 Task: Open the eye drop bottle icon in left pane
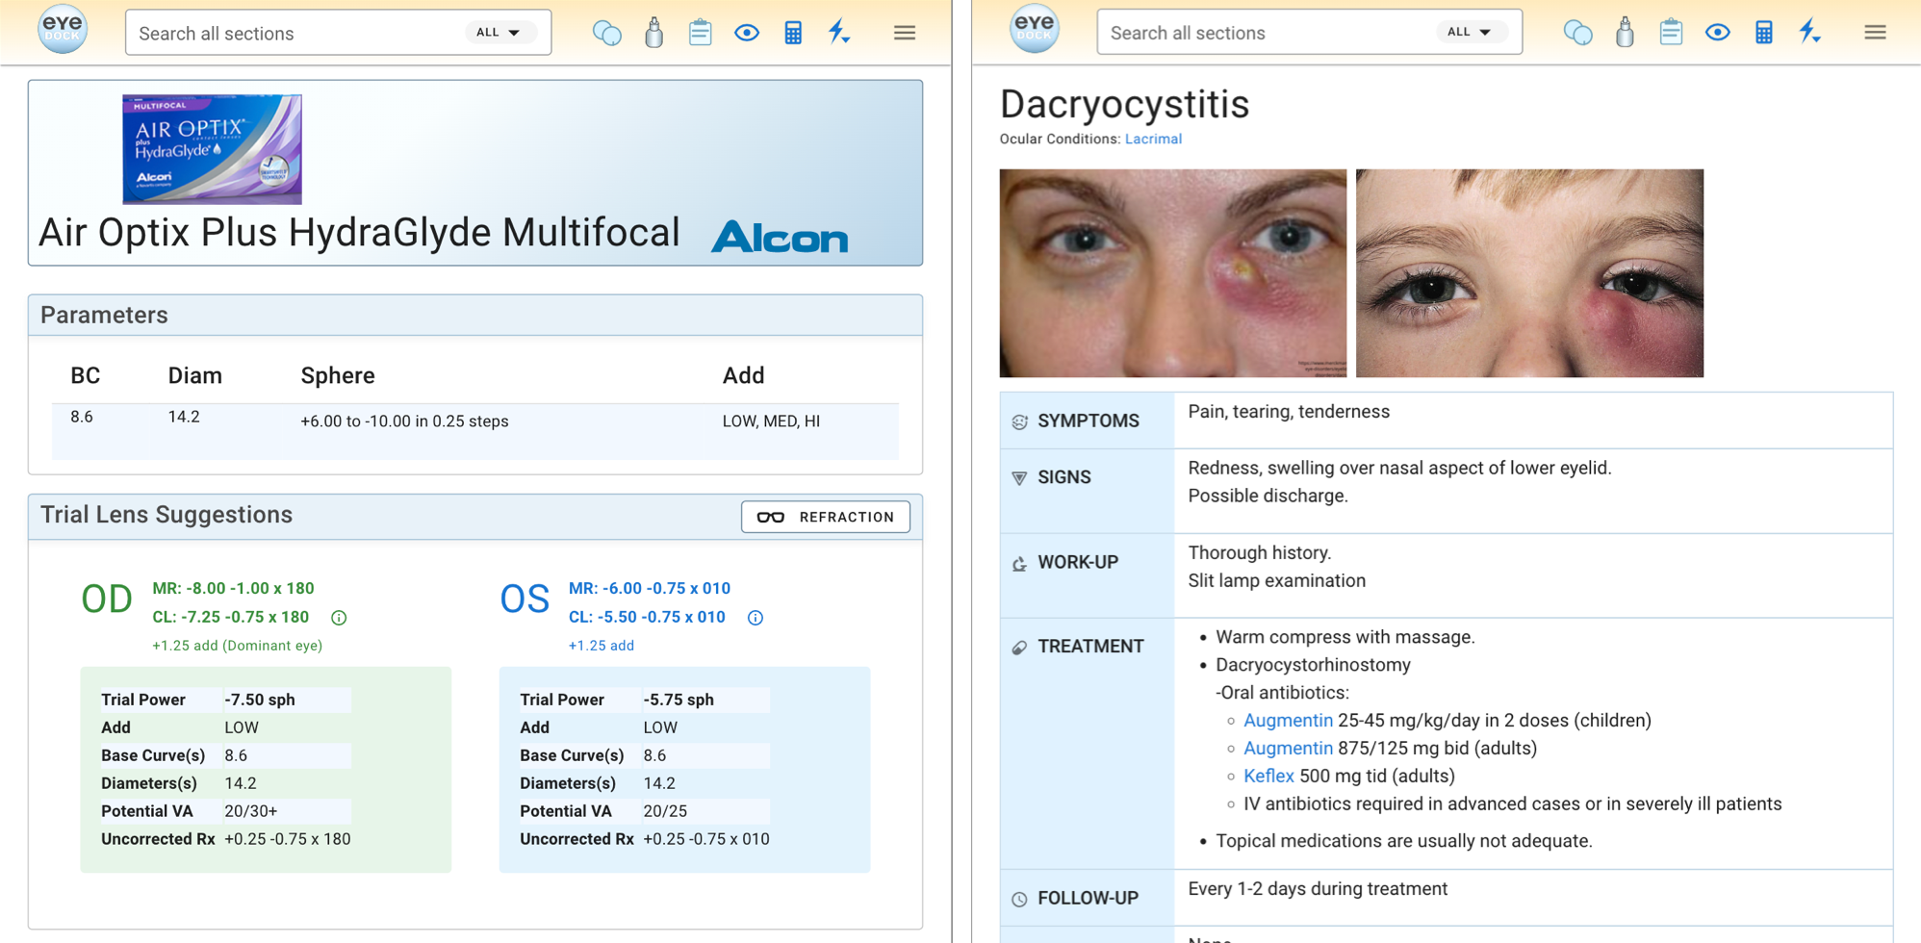pyautogui.click(x=653, y=34)
